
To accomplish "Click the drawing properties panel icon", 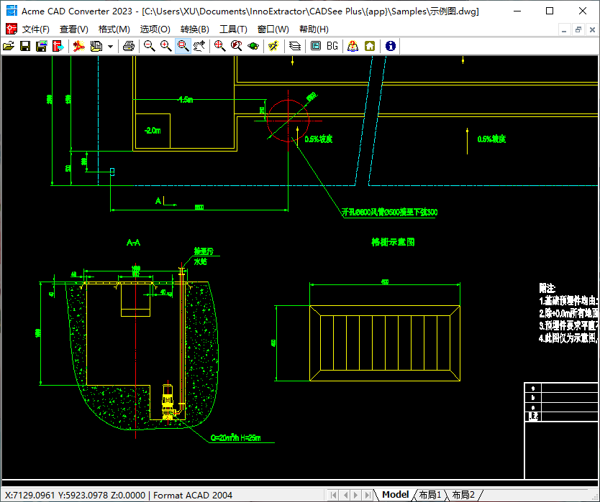I will (316, 46).
